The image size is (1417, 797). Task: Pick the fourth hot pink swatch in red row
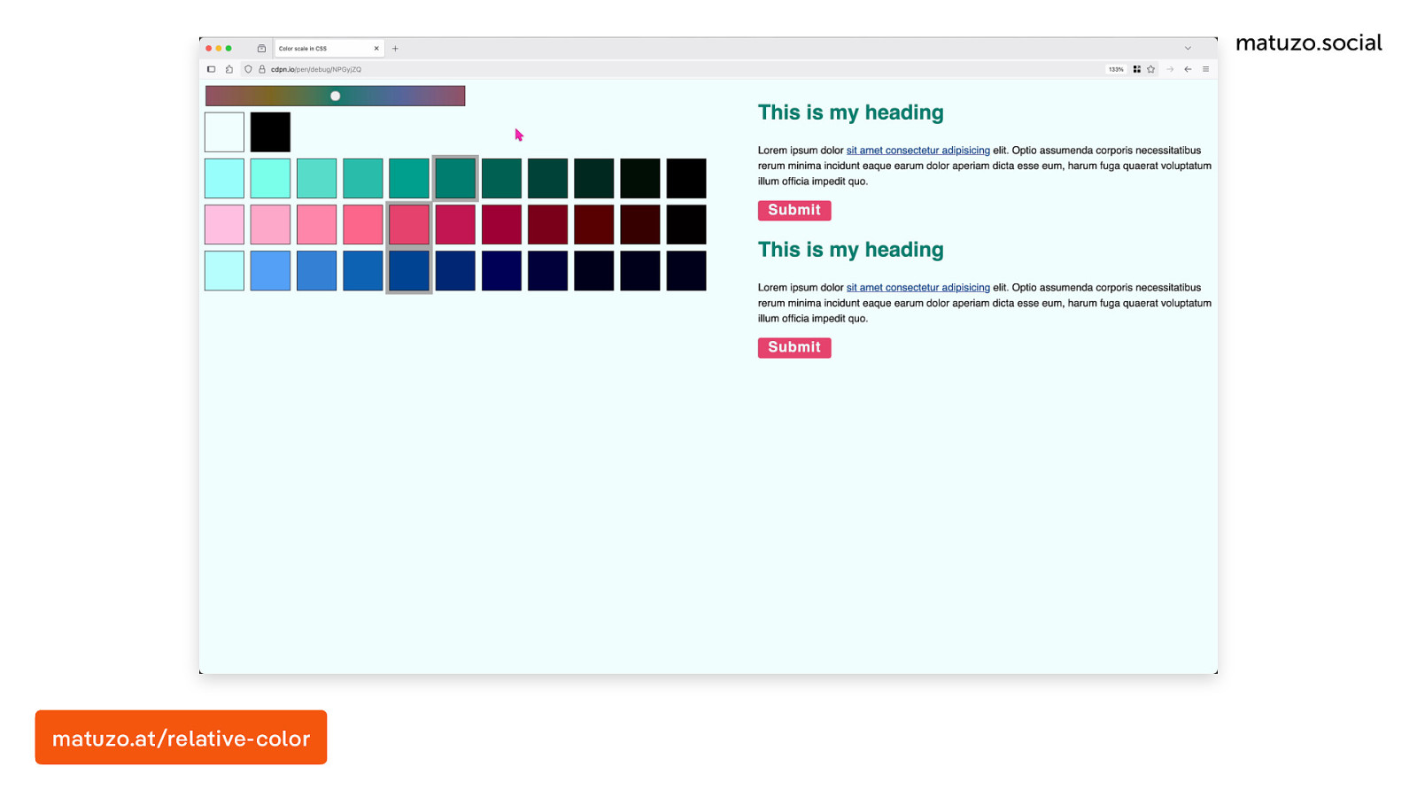[363, 224]
